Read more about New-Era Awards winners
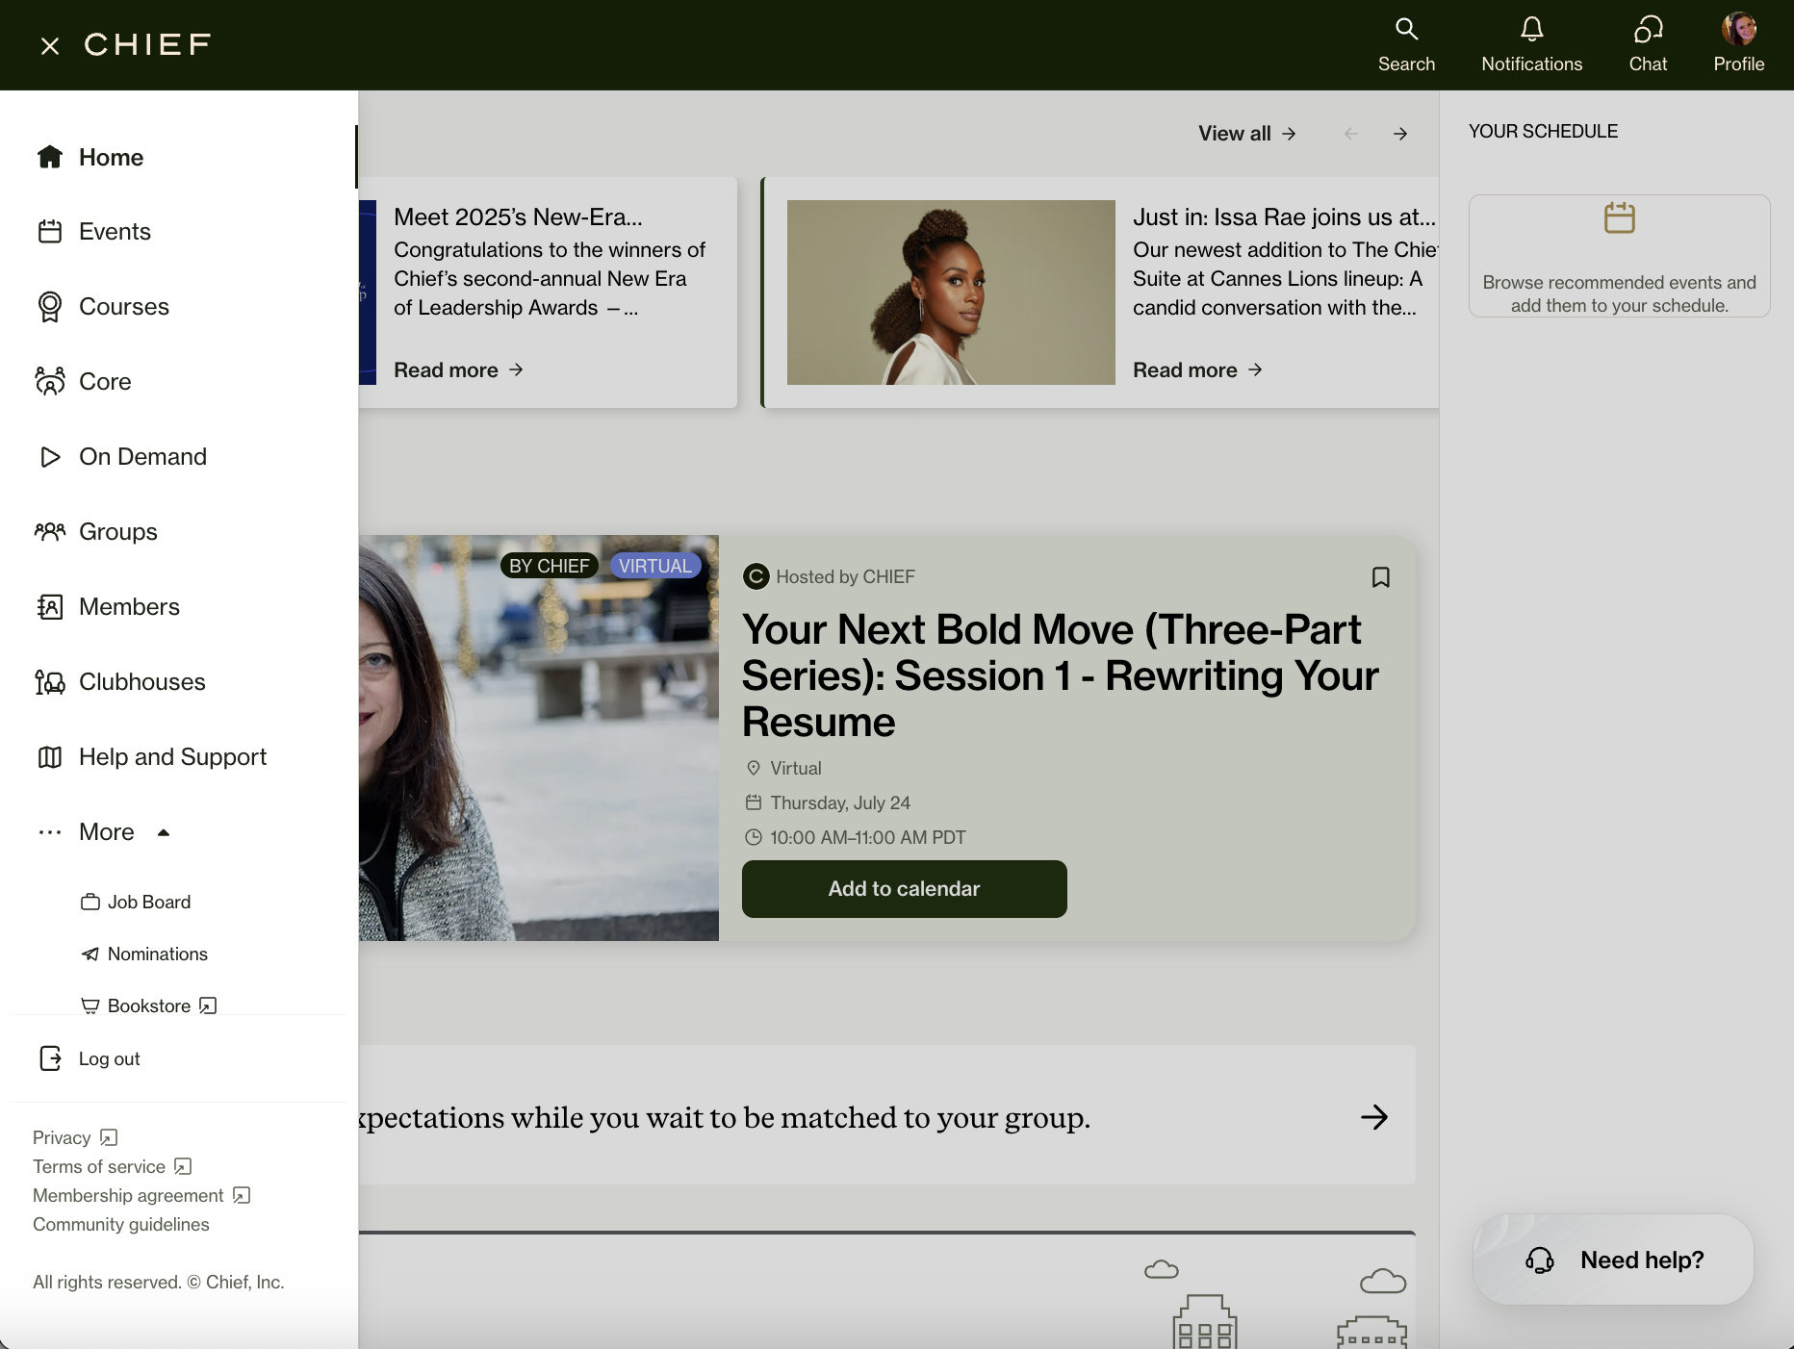The height and width of the screenshot is (1349, 1794). (458, 370)
